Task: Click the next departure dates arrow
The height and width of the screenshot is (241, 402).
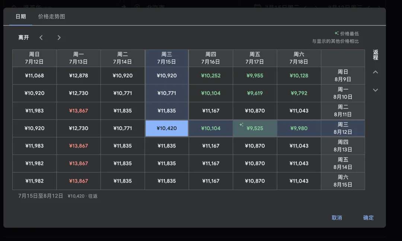Action: click(59, 38)
